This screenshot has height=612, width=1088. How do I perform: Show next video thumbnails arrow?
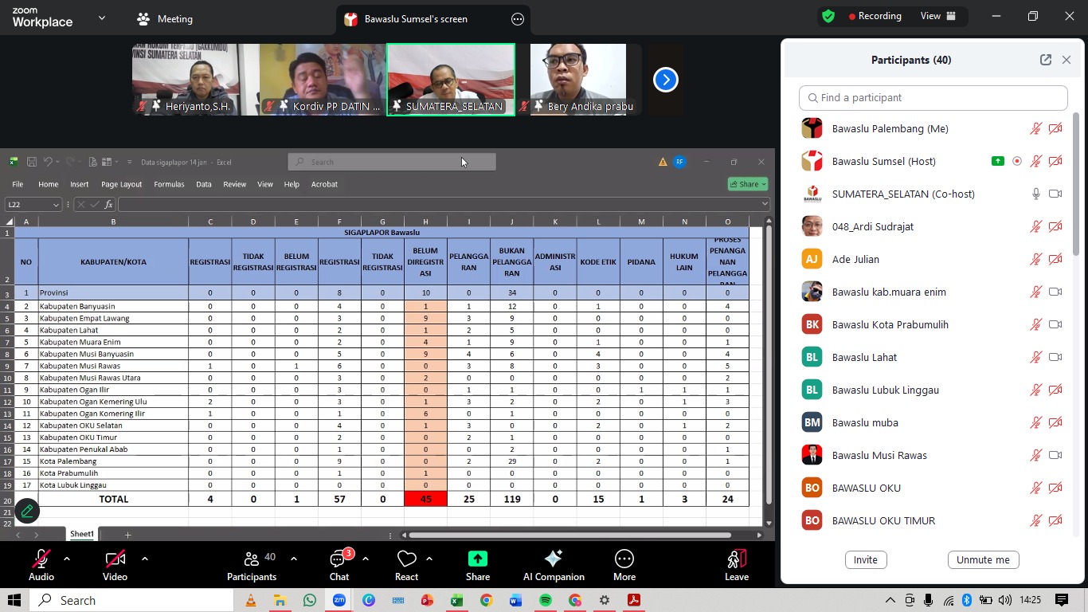(665, 80)
